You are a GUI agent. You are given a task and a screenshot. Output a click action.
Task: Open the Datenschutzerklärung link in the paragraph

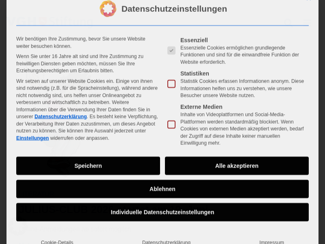pos(61,117)
